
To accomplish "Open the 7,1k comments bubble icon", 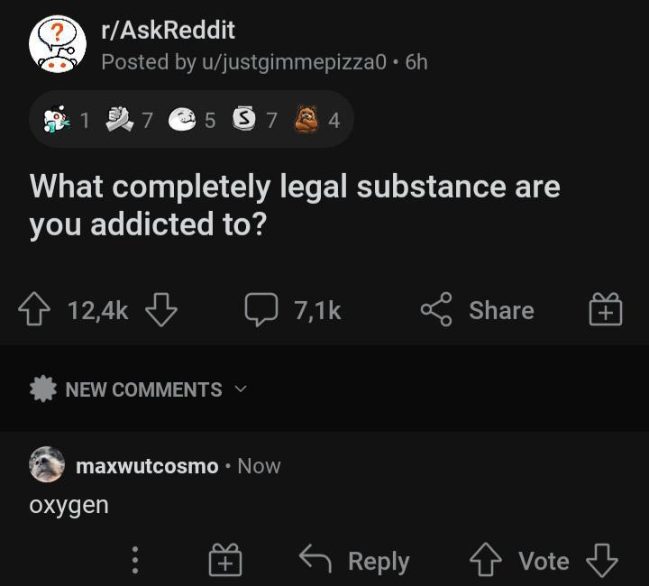I will tap(261, 309).
